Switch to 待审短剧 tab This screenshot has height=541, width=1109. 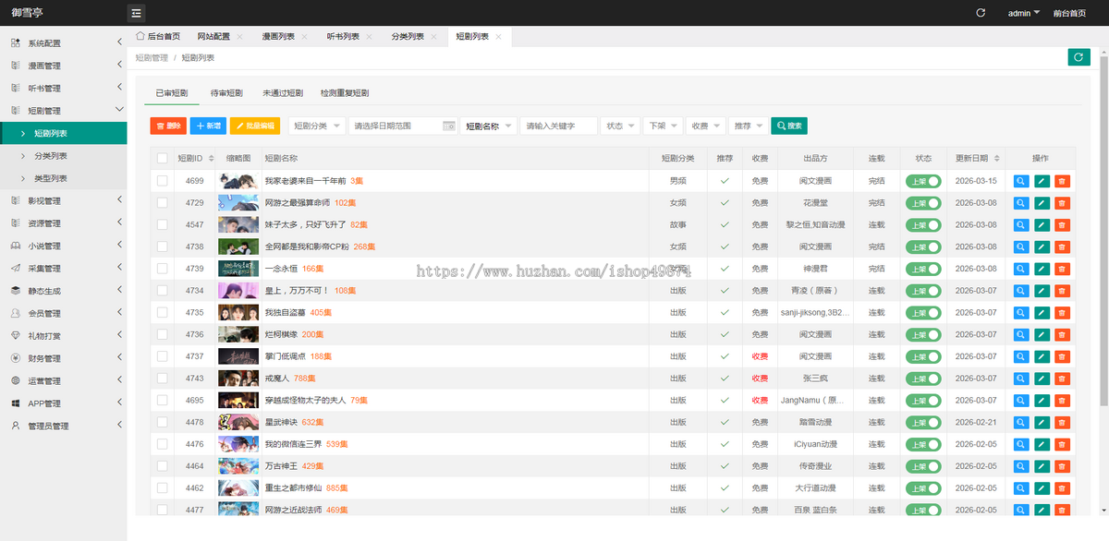(x=226, y=93)
